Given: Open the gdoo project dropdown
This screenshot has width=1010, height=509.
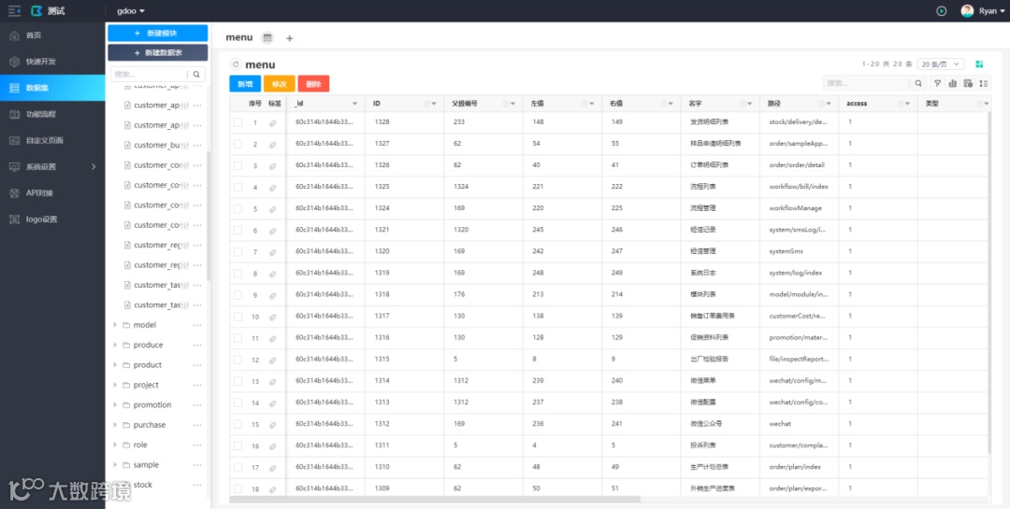Looking at the screenshot, I should (131, 11).
